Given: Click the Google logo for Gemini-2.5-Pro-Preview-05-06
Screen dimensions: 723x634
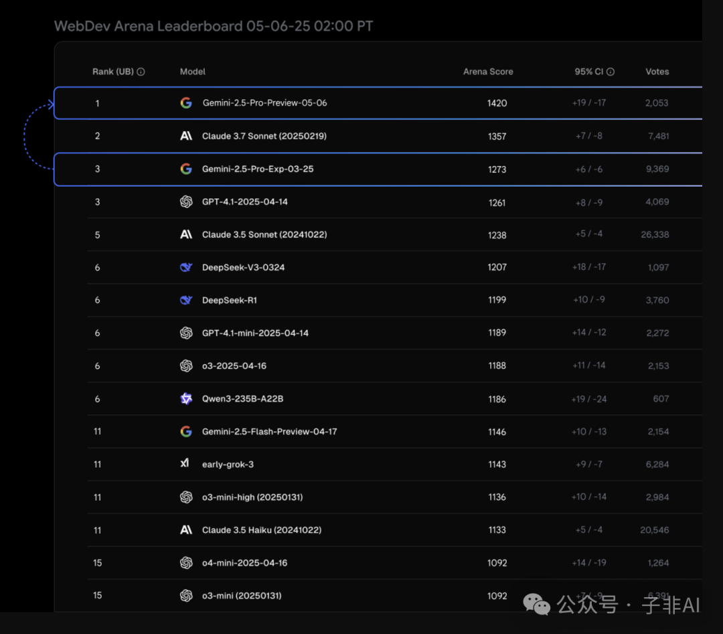Looking at the screenshot, I should 186,103.
